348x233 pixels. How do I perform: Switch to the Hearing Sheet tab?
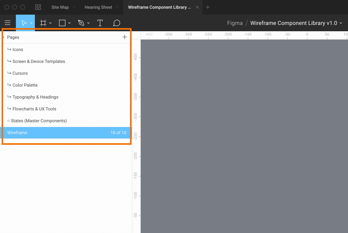coord(98,7)
